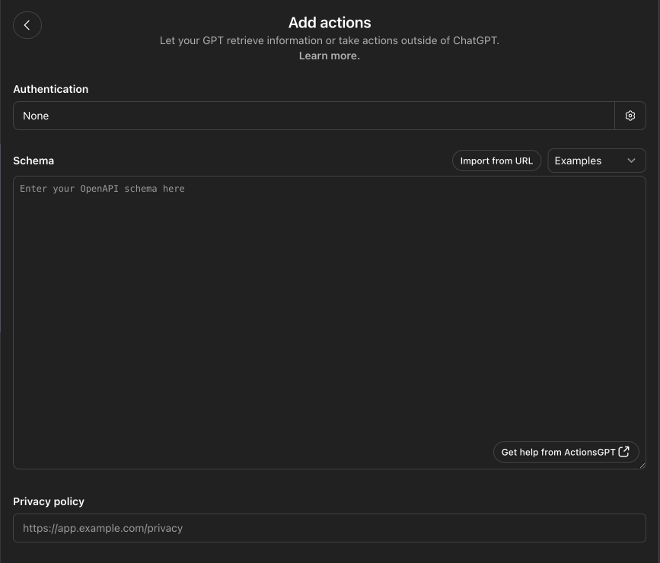The height and width of the screenshot is (563, 660).
Task: Click Import from URL
Action: pyautogui.click(x=496, y=161)
